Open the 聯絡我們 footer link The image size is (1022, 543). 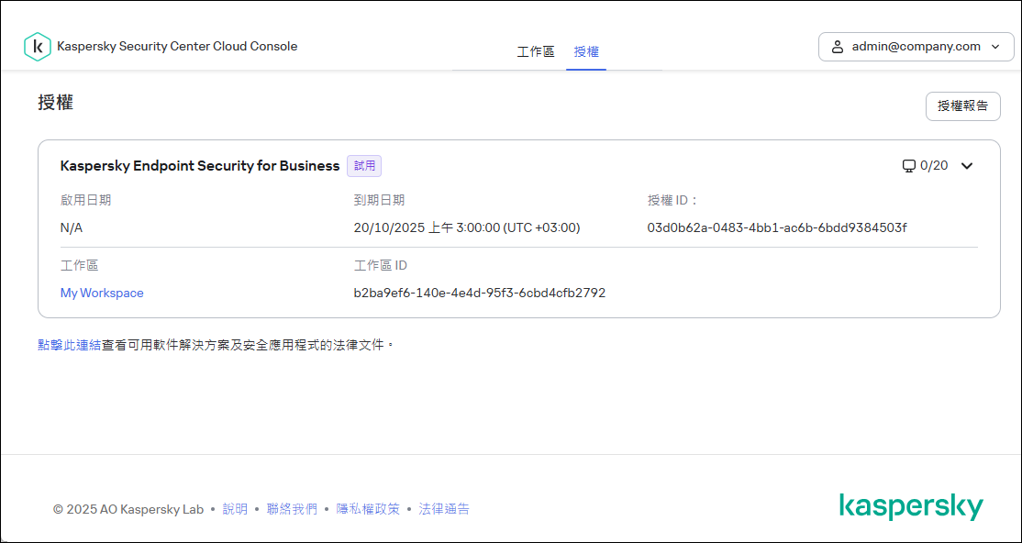click(x=292, y=509)
